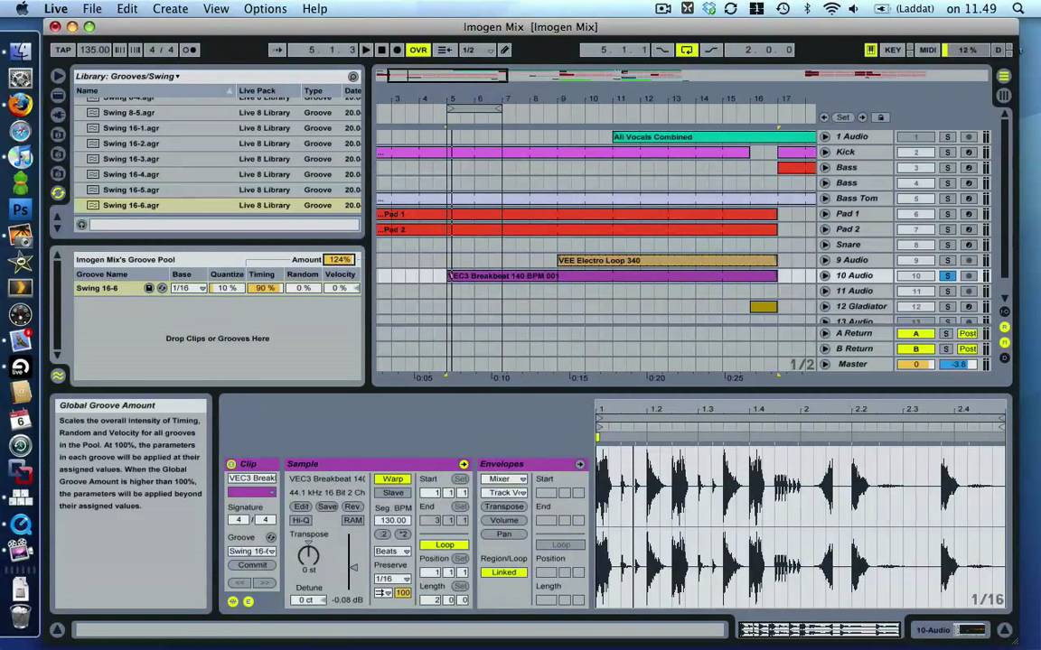Screen dimensions: 1041x650
Task: Arm the global Record button
Action: point(397,50)
